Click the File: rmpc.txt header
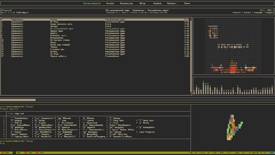This screenshot has width=275, height=155. (x=16, y=114)
